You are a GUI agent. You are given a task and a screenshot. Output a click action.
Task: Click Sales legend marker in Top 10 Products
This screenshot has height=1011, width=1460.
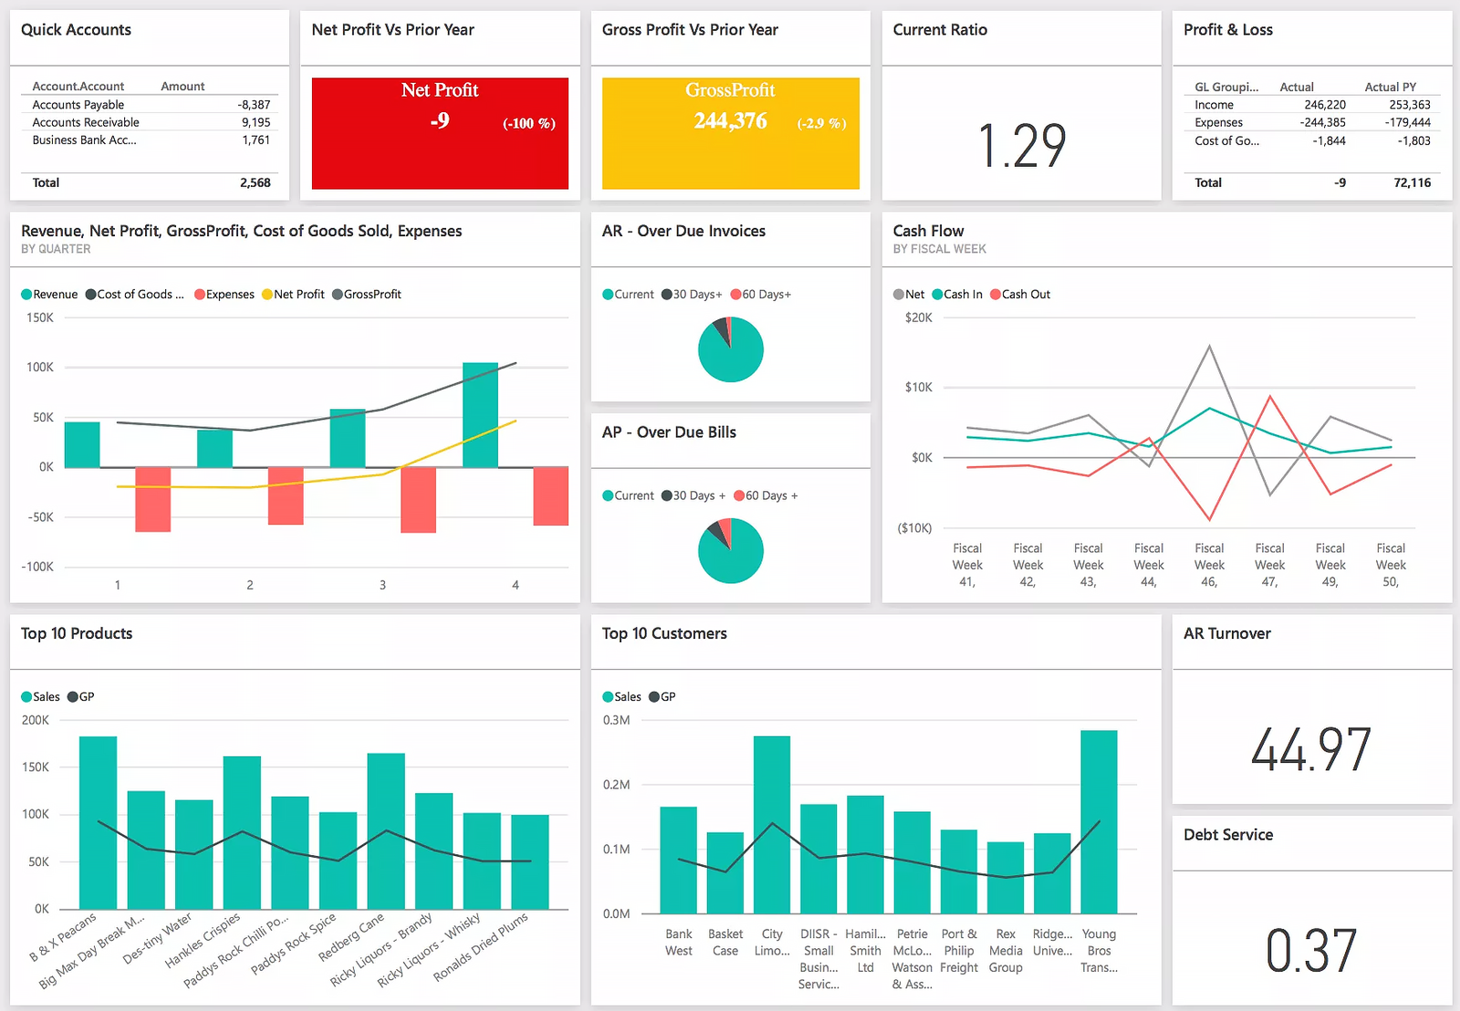[x=26, y=697]
